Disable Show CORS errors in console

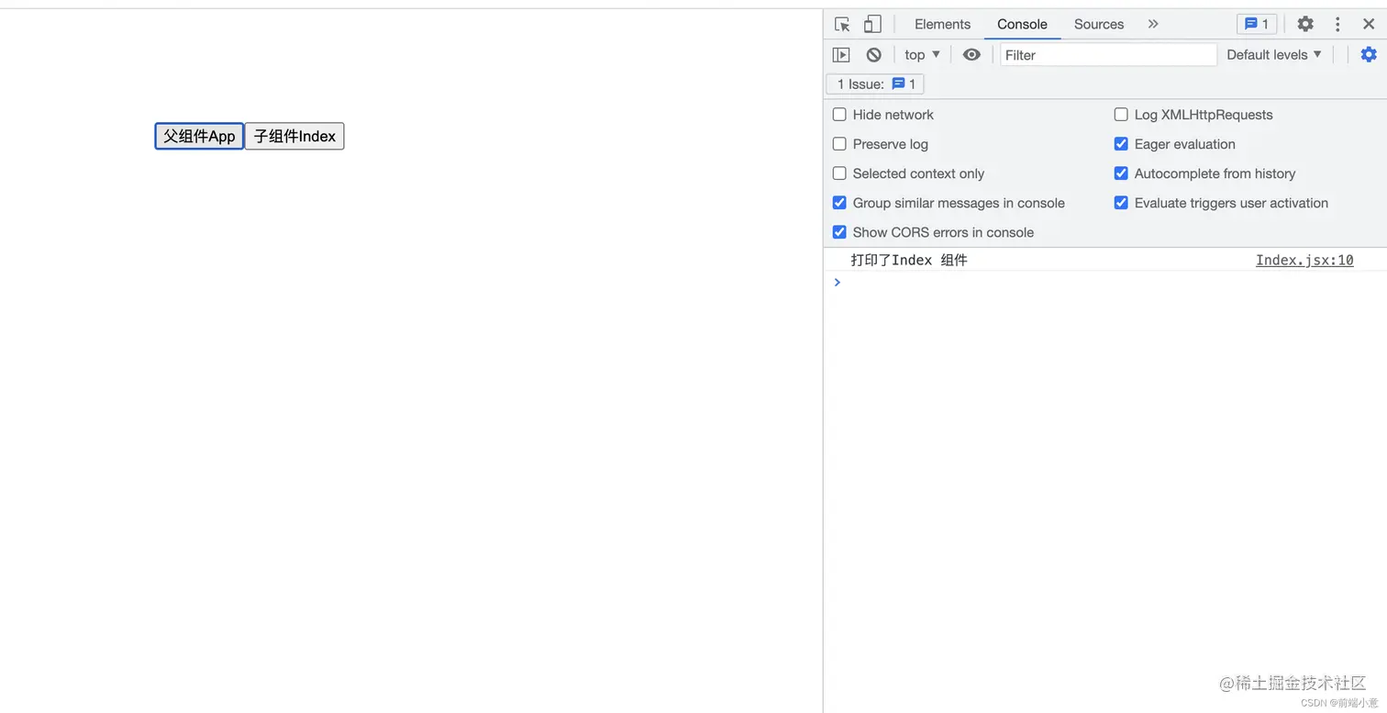coord(839,232)
